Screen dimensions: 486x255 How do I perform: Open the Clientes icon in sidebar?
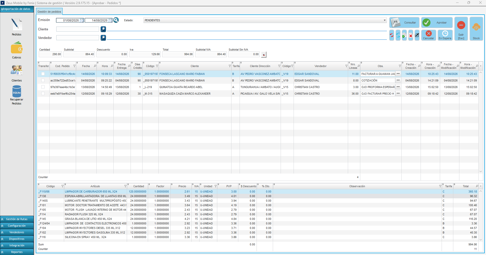17,70
